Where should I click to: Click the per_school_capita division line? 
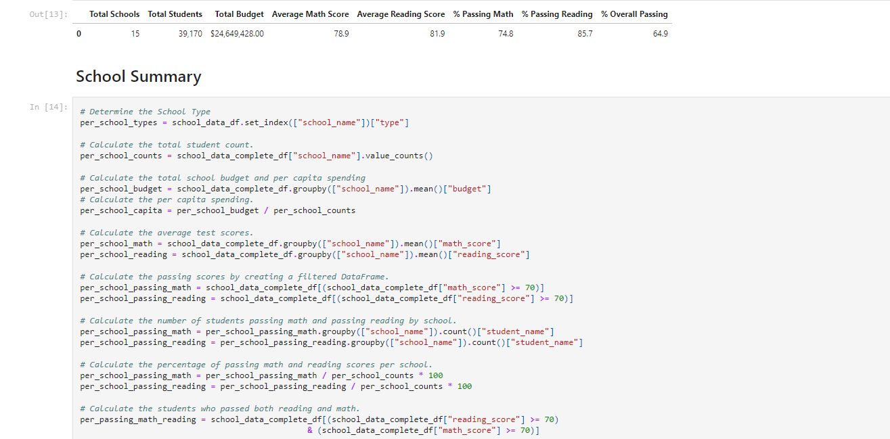(218, 210)
